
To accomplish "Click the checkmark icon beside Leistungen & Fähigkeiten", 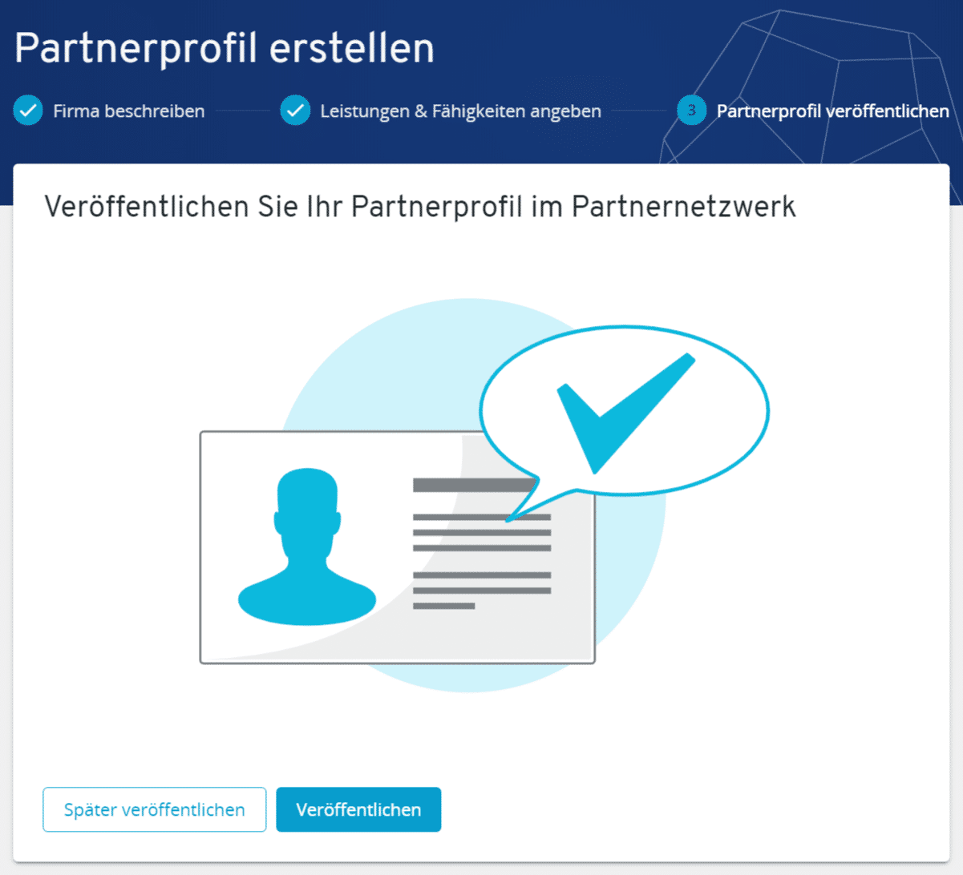I will (295, 111).
